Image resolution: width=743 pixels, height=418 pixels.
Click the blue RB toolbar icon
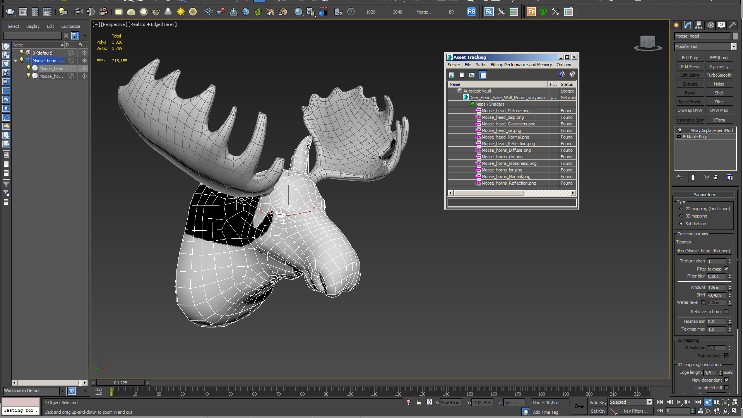point(471,12)
